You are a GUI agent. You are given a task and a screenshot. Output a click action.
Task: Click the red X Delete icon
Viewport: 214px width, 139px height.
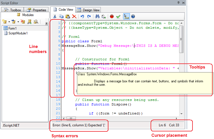pyautogui.click(x=74, y=17)
